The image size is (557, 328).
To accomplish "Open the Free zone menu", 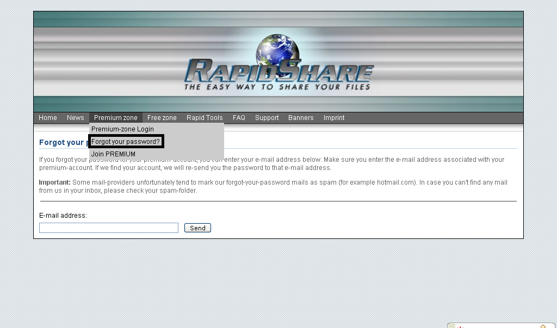I will tap(162, 118).
